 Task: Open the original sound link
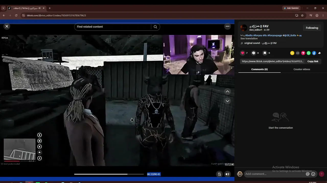click(260, 43)
